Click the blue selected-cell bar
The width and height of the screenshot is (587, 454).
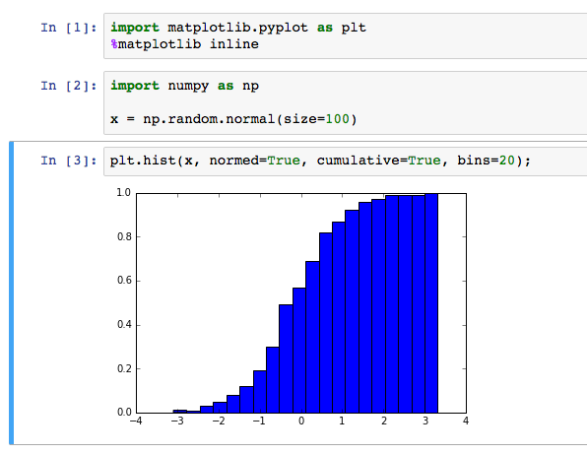[x=11, y=293]
